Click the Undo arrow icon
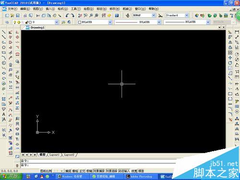 coord(67,15)
